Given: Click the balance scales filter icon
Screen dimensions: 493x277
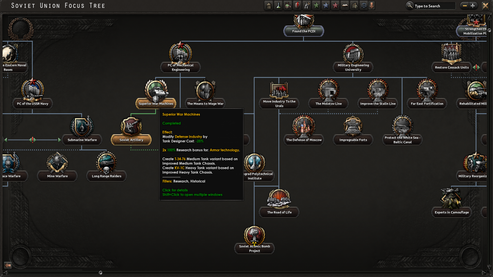Looking at the screenshot, I should coord(364,5).
